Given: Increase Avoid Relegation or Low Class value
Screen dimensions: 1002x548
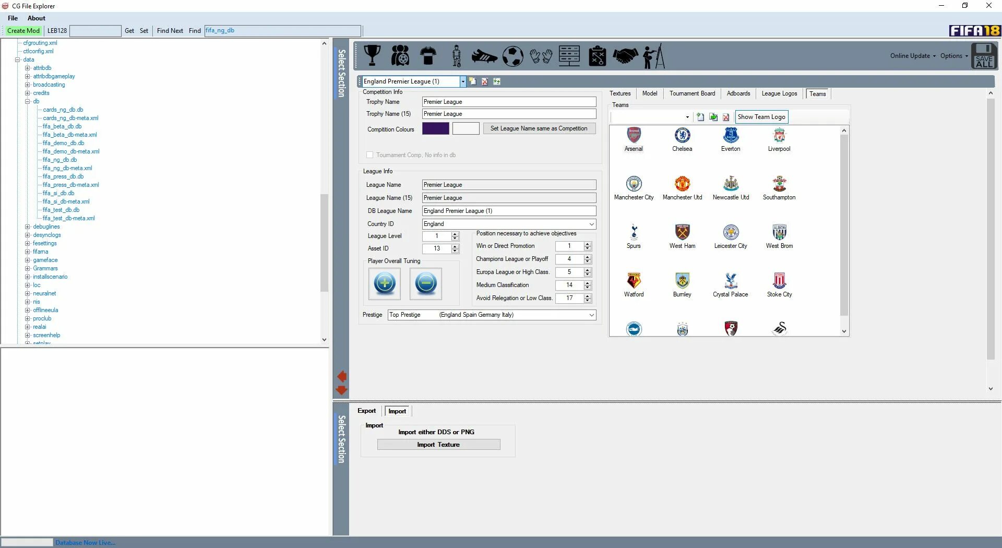Looking at the screenshot, I should click(x=588, y=296).
